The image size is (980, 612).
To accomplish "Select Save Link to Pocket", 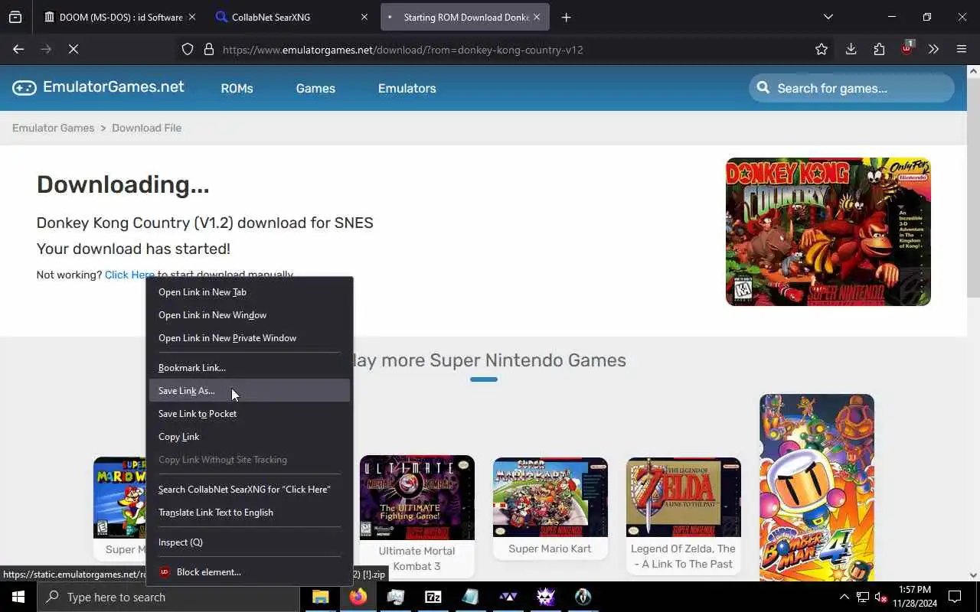I will pyautogui.click(x=250, y=413).
